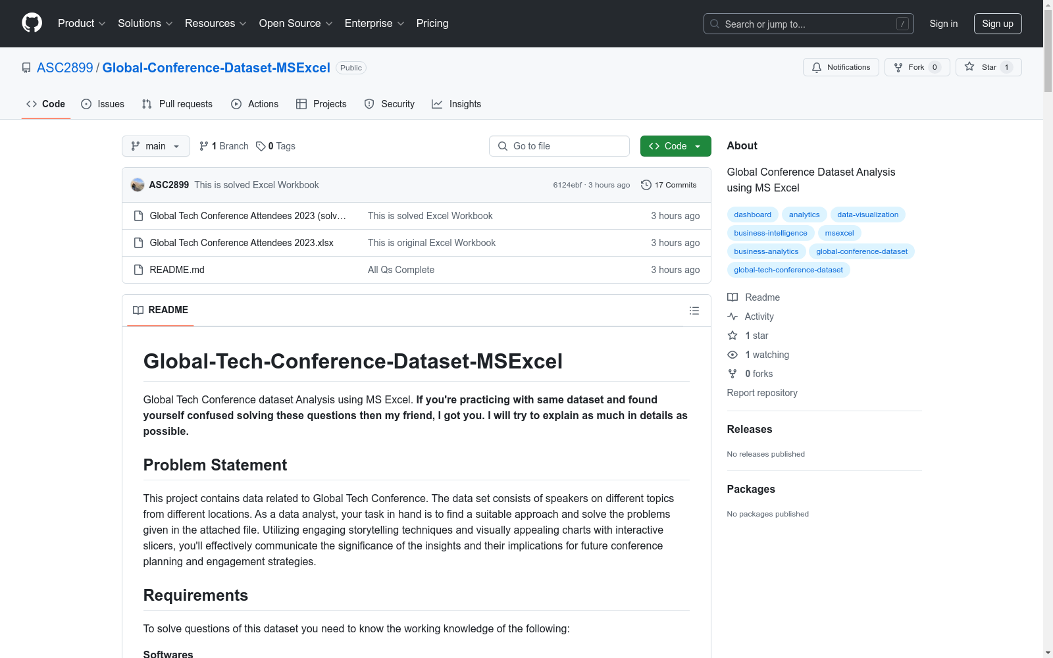Click the Packages heading link
This screenshot has height=658, width=1053.
click(751, 490)
